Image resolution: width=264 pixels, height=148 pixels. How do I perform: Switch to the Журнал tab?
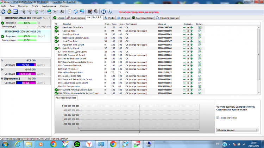[124, 18]
